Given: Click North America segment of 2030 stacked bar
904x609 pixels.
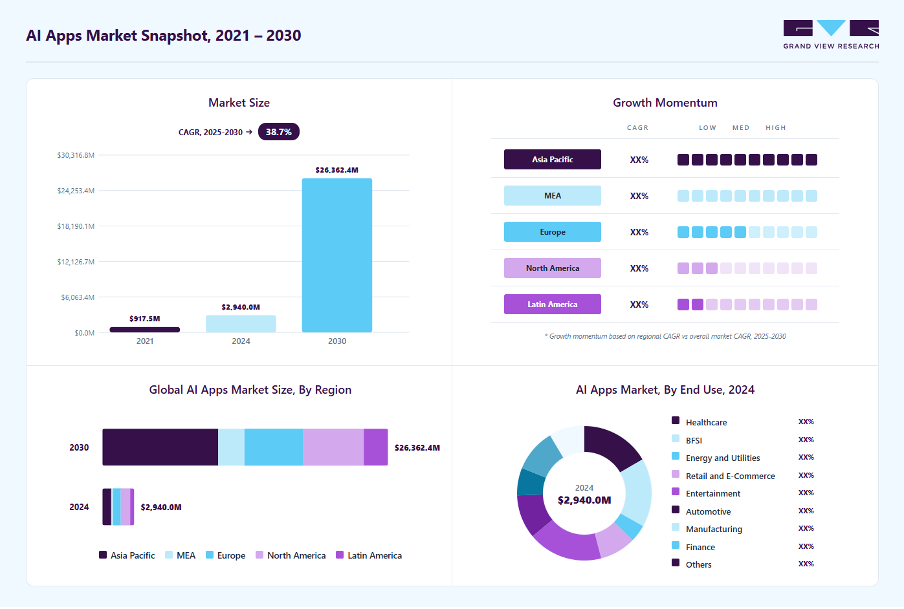Looking at the screenshot, I should pyautogui.click(x=333, y=447).
